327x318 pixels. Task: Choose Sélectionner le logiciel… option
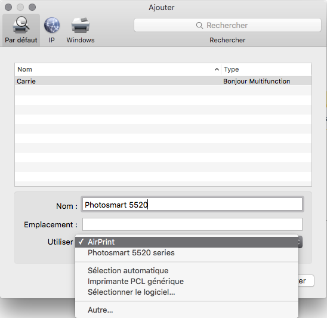click(x=187, y=292)
